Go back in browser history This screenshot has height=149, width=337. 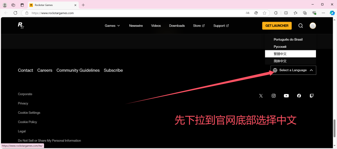point(6,13)
